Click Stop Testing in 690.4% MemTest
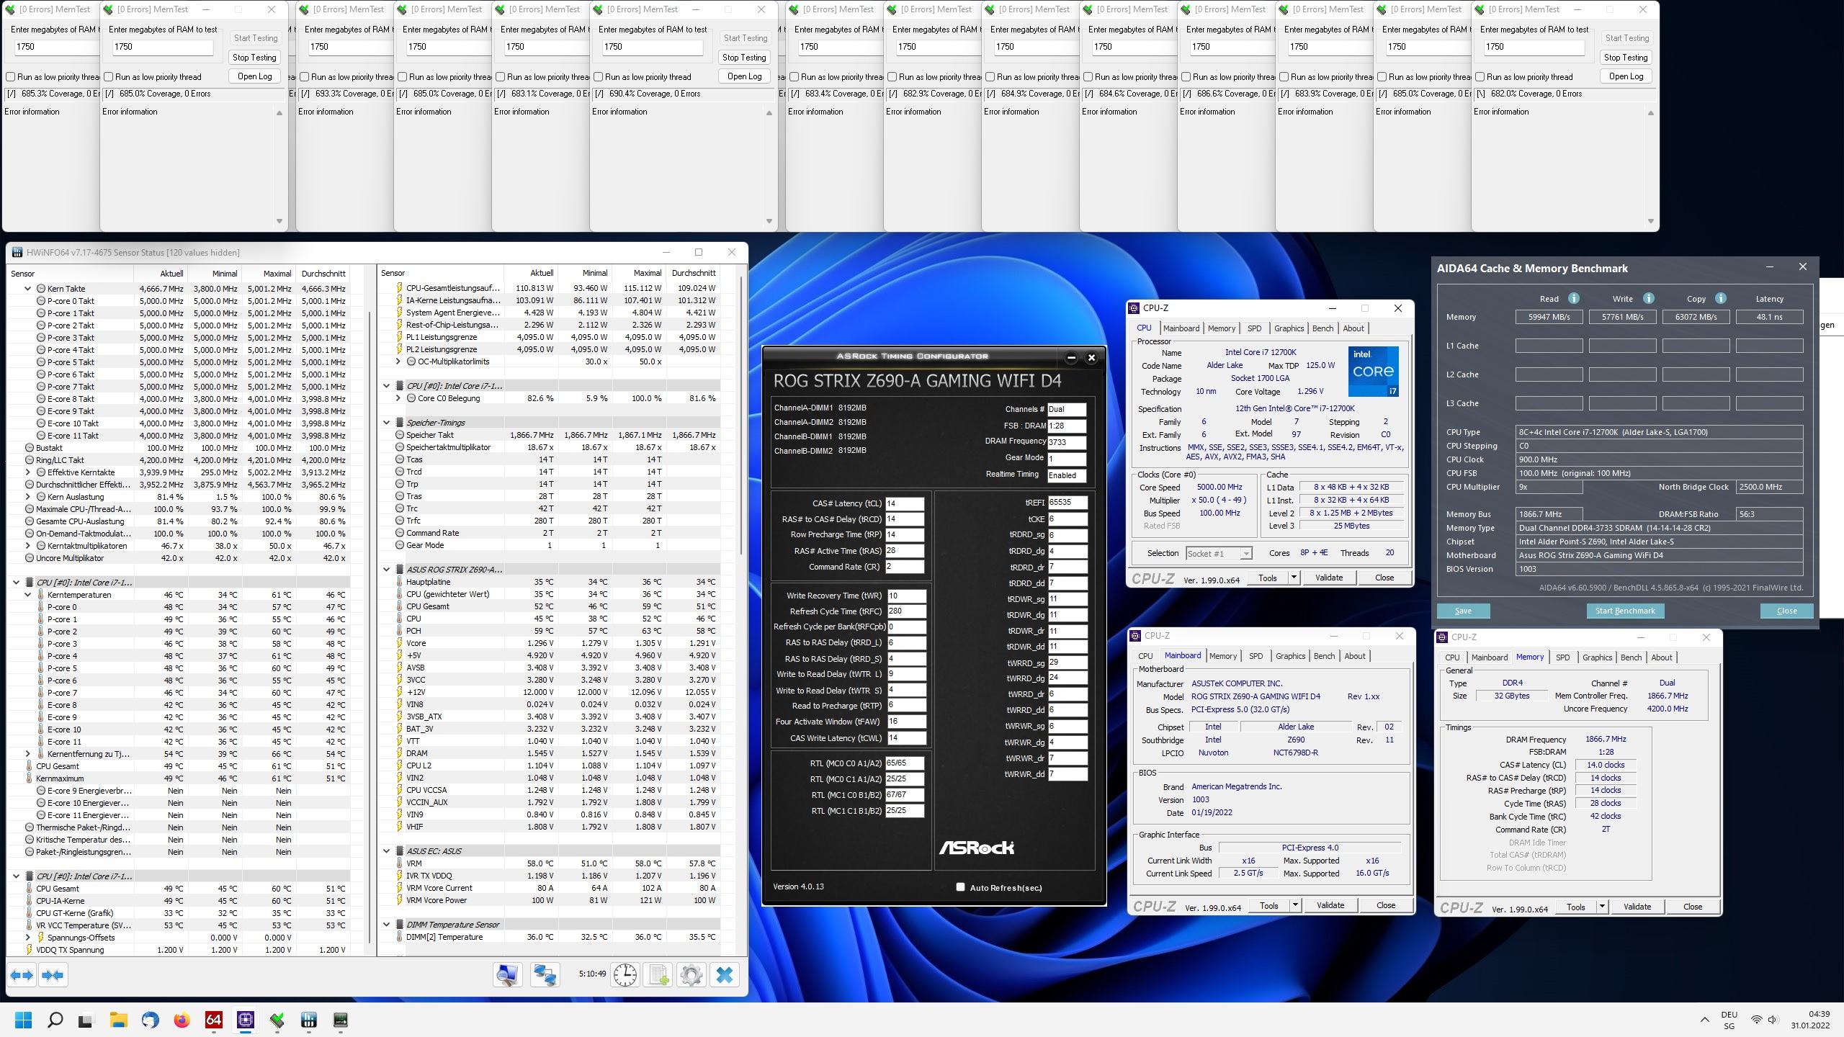This screenshot has height=1037, width=1844. (x=744, y=58)
